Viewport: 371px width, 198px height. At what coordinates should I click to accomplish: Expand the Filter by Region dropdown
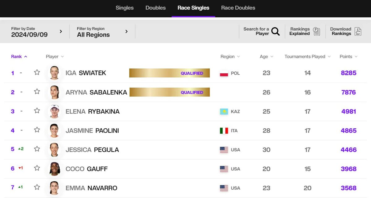(102, 32)
